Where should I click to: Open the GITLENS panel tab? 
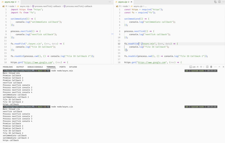(73, 67)
